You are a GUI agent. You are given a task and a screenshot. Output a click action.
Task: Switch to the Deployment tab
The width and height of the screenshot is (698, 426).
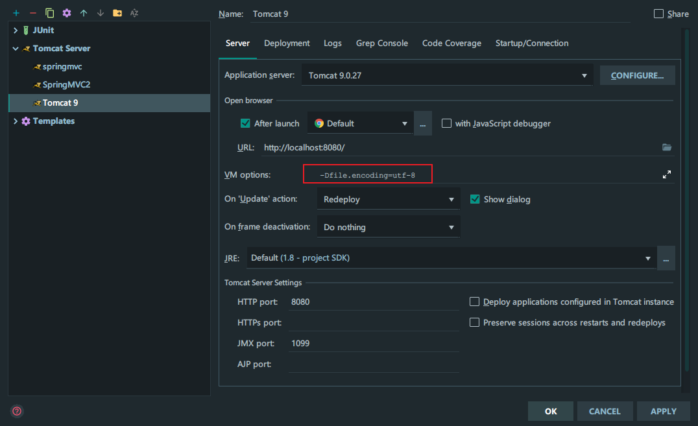[287, 43]
